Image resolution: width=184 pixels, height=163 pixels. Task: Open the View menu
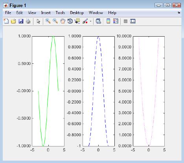32,13
